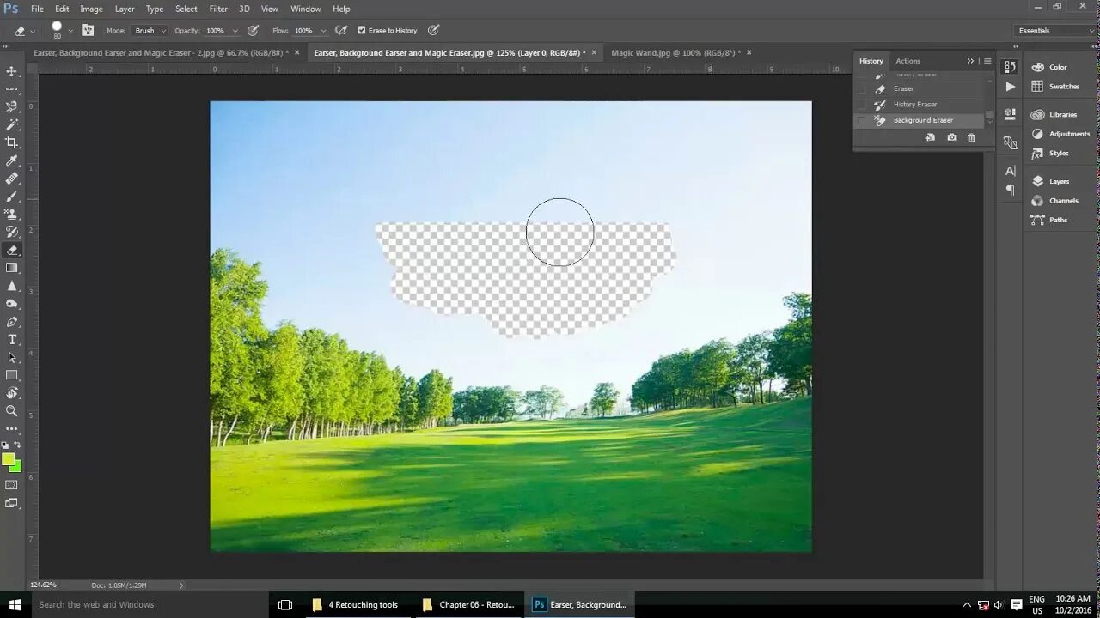Swap foreground and background colors
The image size is (1100, 618).
click(18, 445)
